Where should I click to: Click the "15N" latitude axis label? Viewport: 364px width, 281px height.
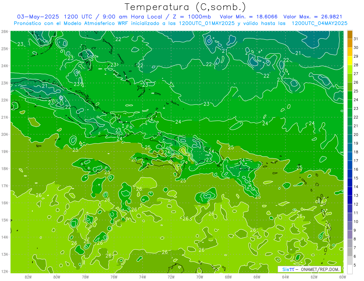pos(5,220)
